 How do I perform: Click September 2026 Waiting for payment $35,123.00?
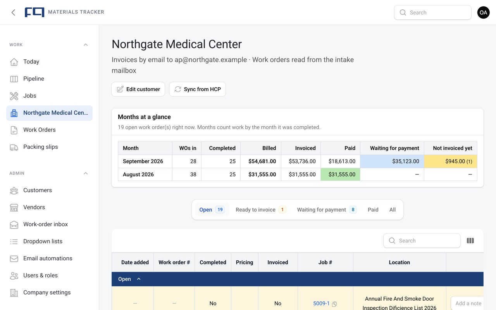392,161
